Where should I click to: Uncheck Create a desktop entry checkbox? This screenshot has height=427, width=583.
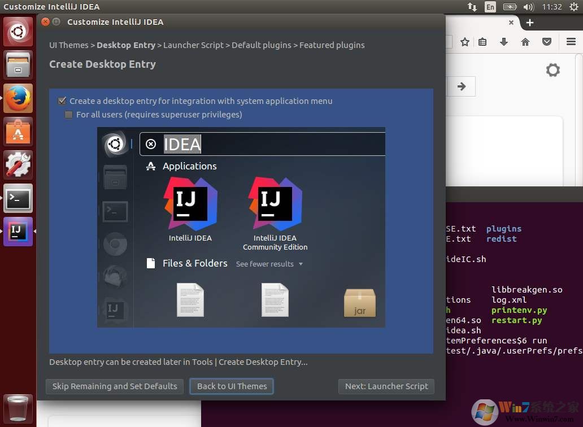[x=62, y=101]
